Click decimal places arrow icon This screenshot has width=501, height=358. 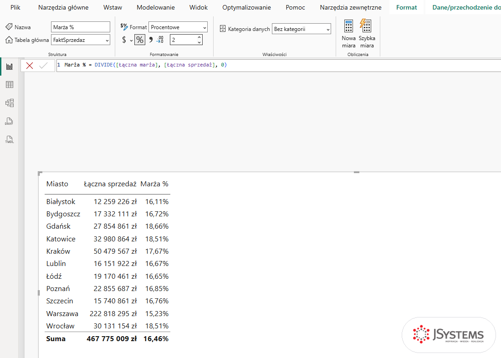(x=160, y=40)
